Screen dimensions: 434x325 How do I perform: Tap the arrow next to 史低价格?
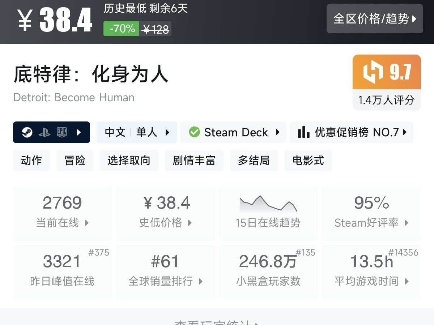(x=190, y=223)
